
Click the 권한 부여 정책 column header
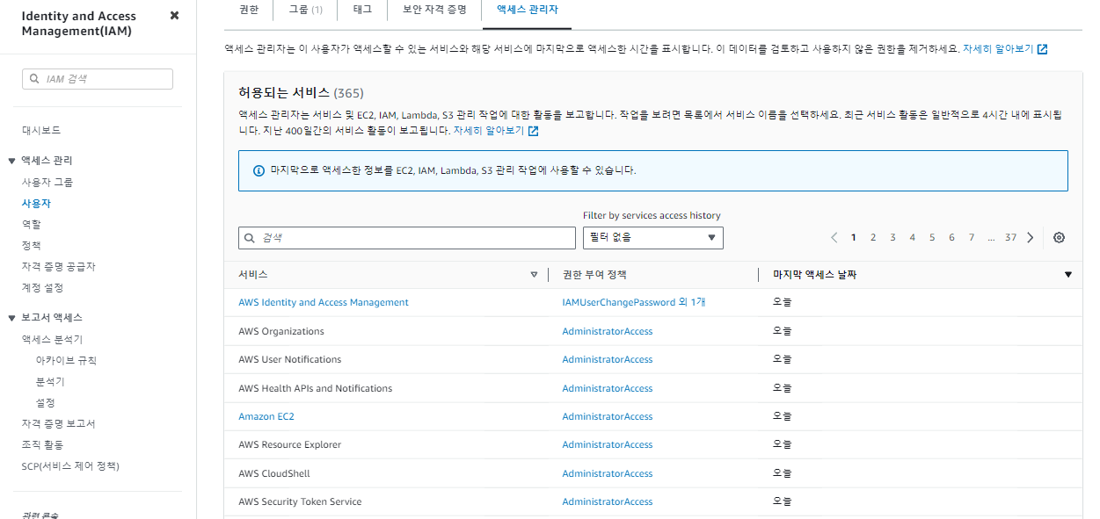[x=594, y=275]
